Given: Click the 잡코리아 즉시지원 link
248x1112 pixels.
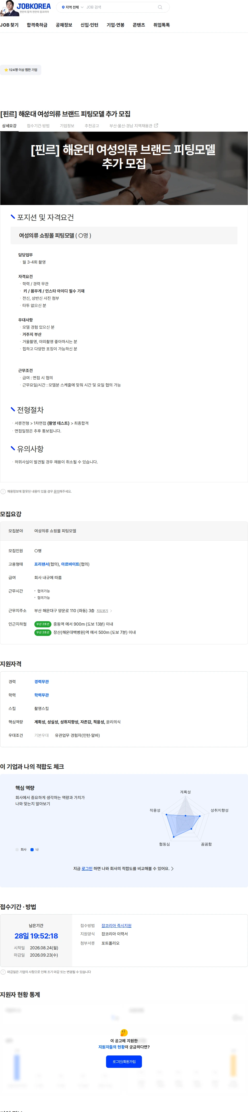Looking at the screenshot, I should (116, 926).
